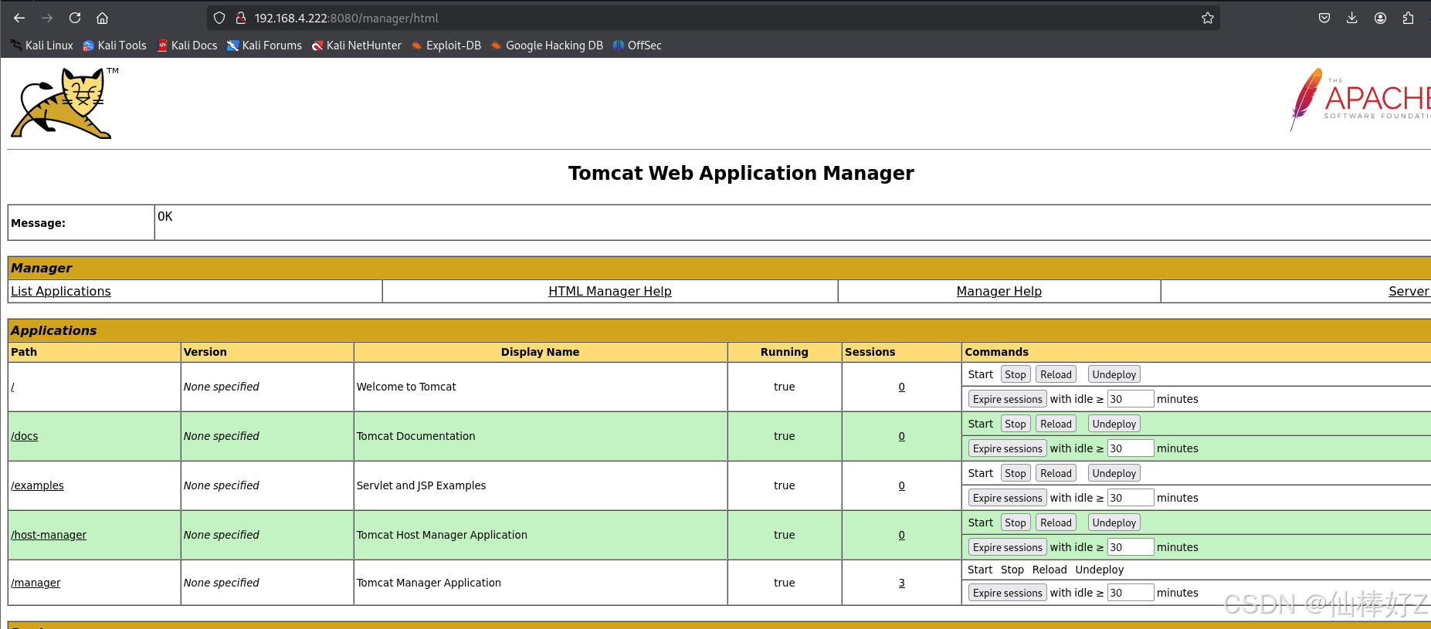The height and width of the screenshot is (629, 1431).
Task: Undeploy the Welcome to Tomcat root application
Action: [x=1114, y=374]
